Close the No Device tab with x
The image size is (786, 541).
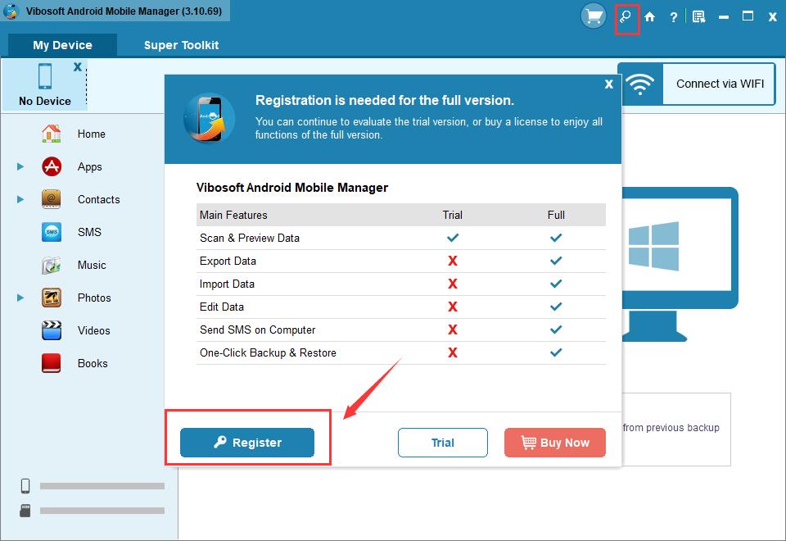[77, 66]
